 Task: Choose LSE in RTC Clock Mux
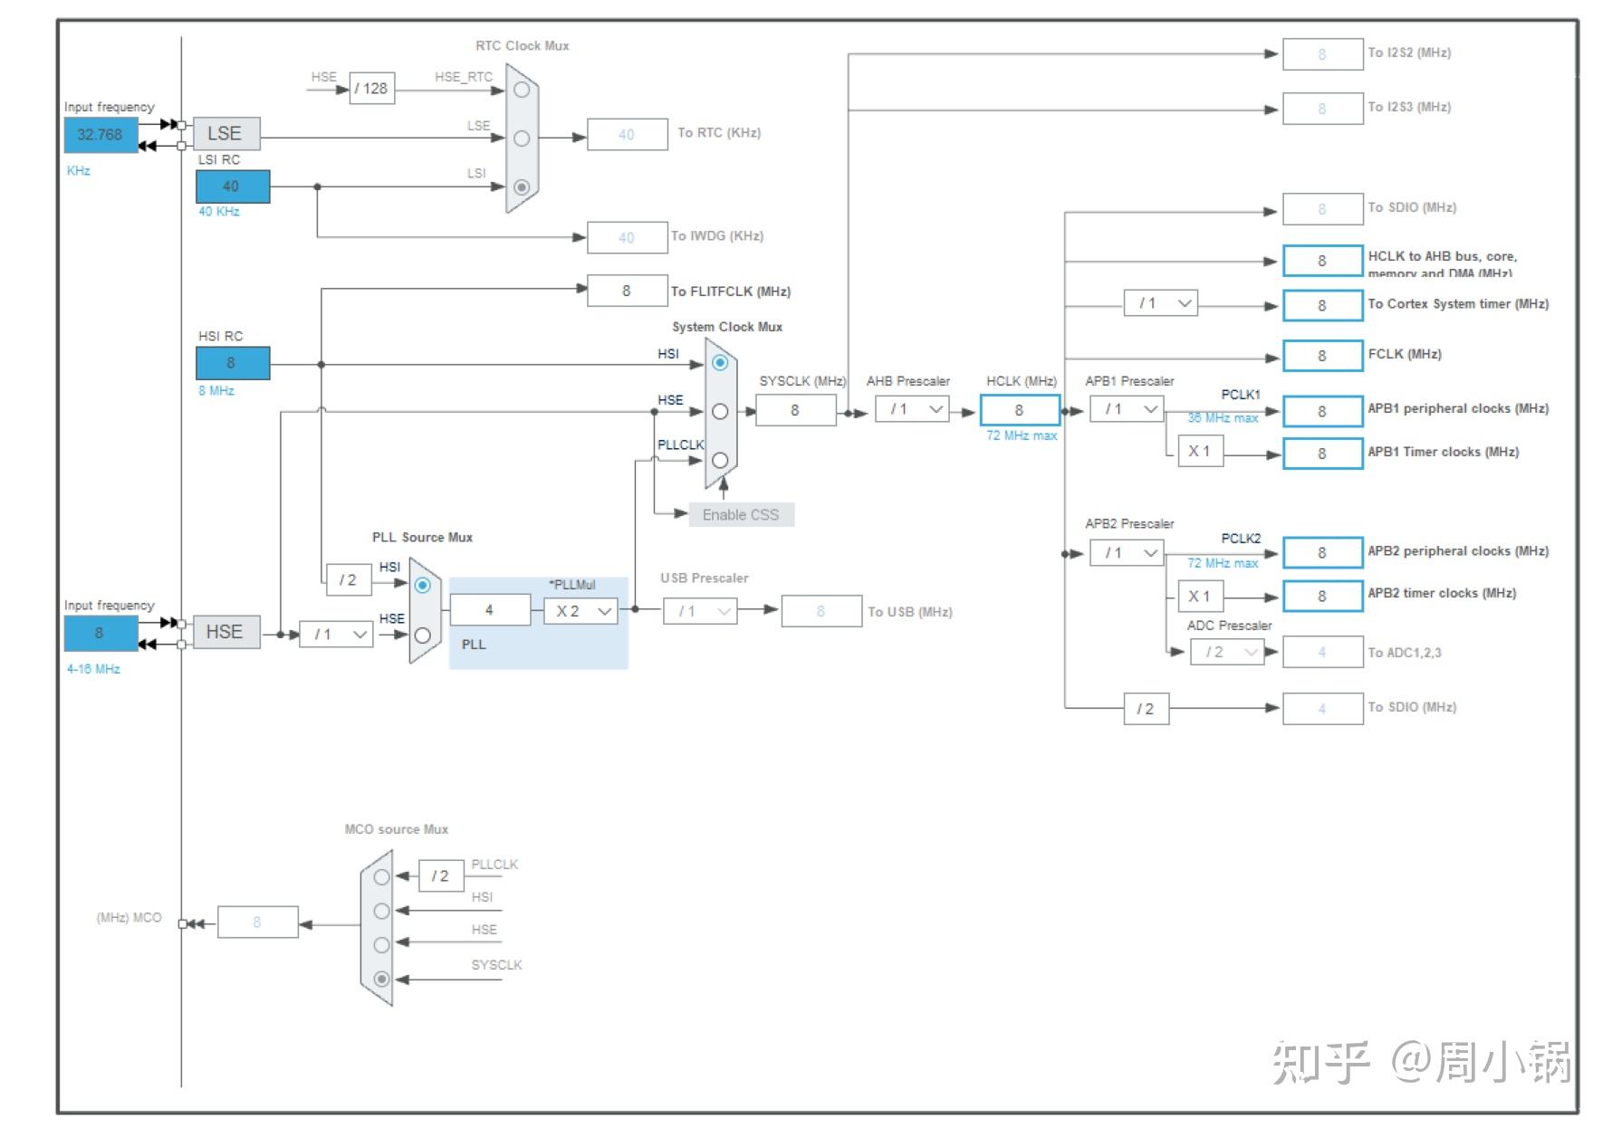pos(522,139)
